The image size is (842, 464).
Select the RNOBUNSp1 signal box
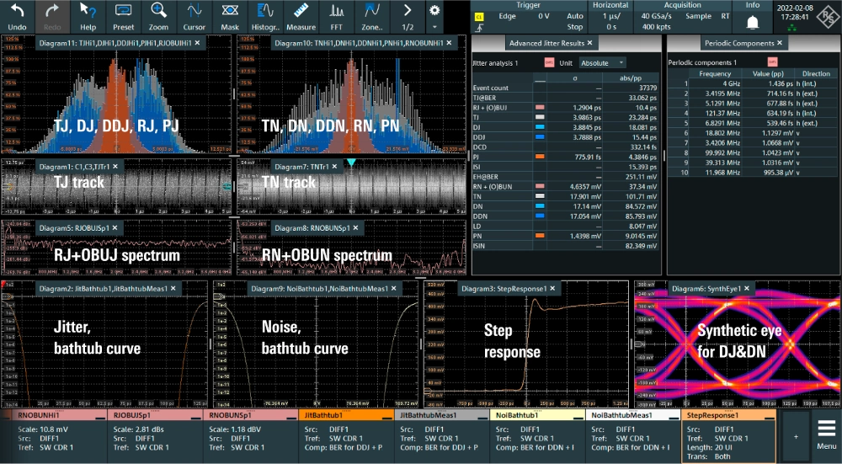coord(251,436)
